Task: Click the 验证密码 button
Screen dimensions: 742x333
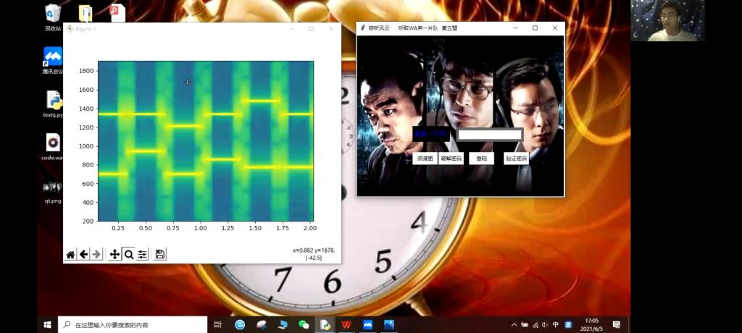Action: tap(516, 159)
